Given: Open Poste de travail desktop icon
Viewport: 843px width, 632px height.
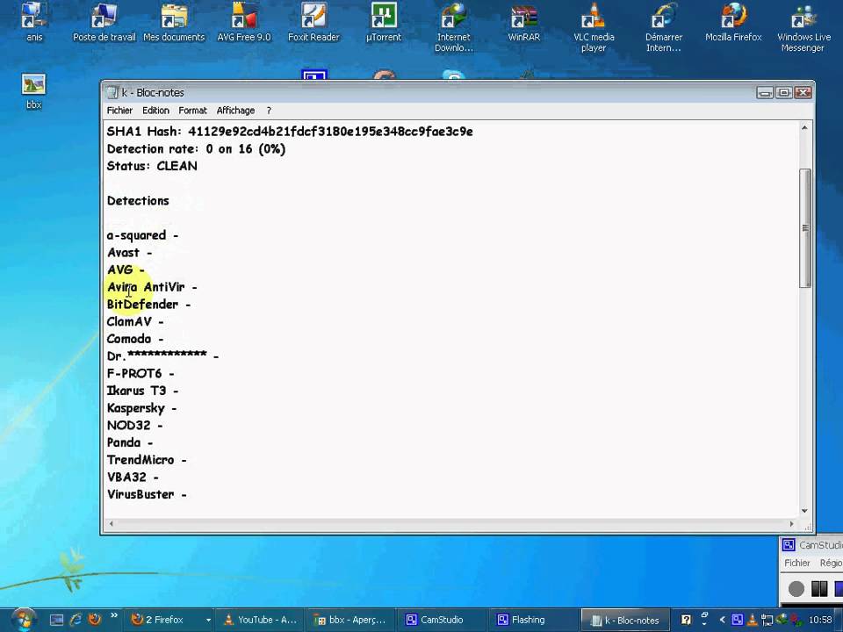Looking at the screenshot, I should coord(104,21).
